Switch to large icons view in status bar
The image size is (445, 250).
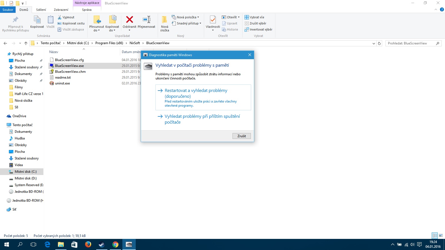click(441, 236)
